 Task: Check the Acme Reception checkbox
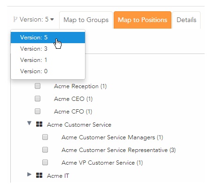click(x=38, y=86)
